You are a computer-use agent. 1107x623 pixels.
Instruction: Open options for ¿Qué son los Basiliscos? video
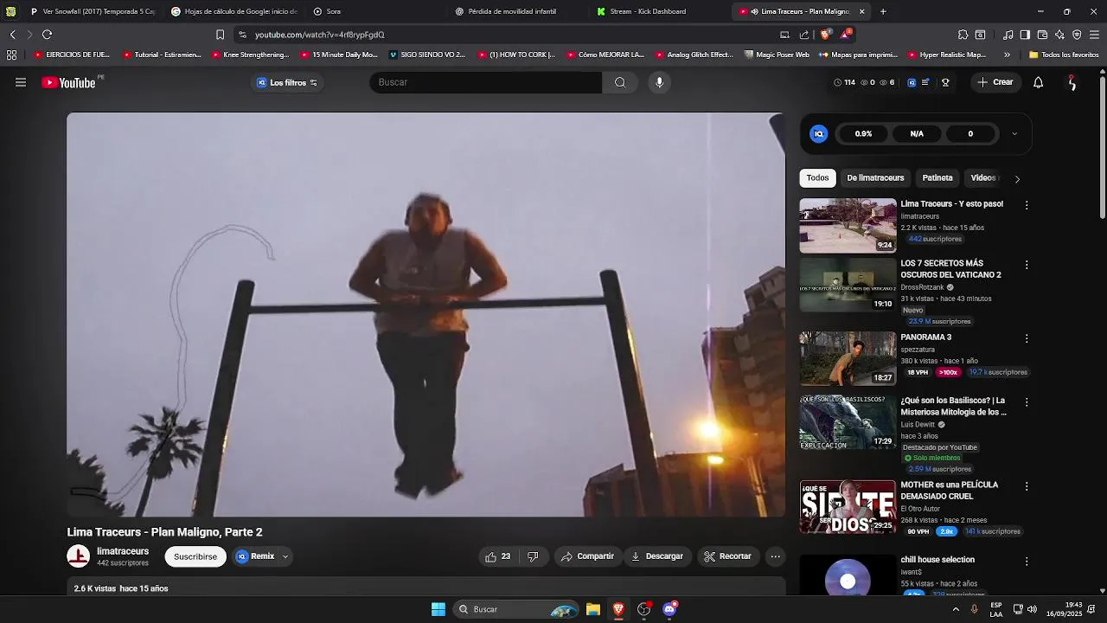[1027, 402]
